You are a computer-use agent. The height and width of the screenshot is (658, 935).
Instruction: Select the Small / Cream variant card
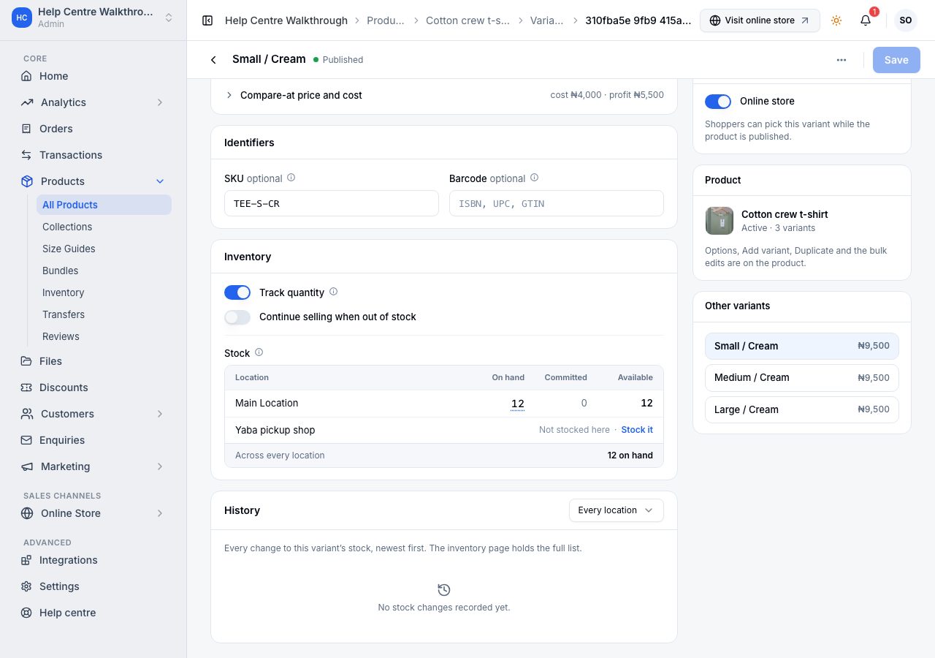tap(802, 346)
